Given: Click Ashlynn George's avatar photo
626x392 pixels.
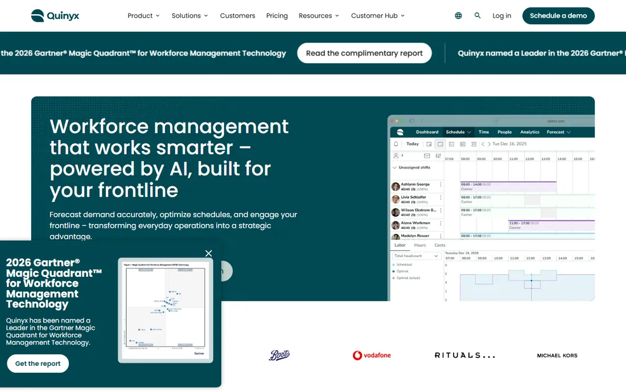Looking at the screenshot, I should (x=396, y=187).
